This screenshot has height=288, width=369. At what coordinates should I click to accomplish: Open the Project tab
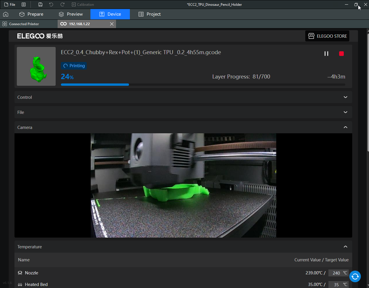[x=150, y=14]
